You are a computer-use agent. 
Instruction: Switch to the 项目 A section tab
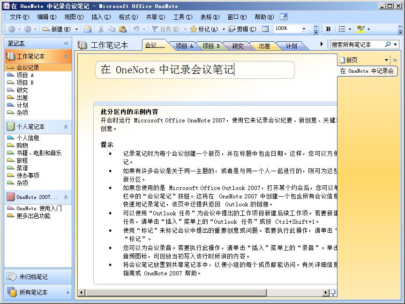pyautogui.click(x=184, y=46)
